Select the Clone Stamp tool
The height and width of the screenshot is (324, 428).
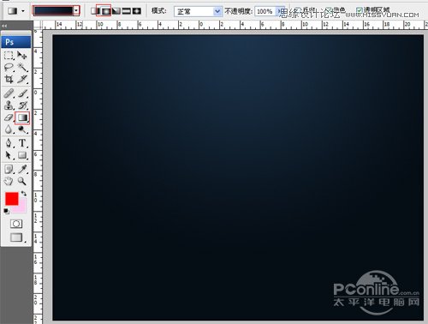tap(9, 105)
